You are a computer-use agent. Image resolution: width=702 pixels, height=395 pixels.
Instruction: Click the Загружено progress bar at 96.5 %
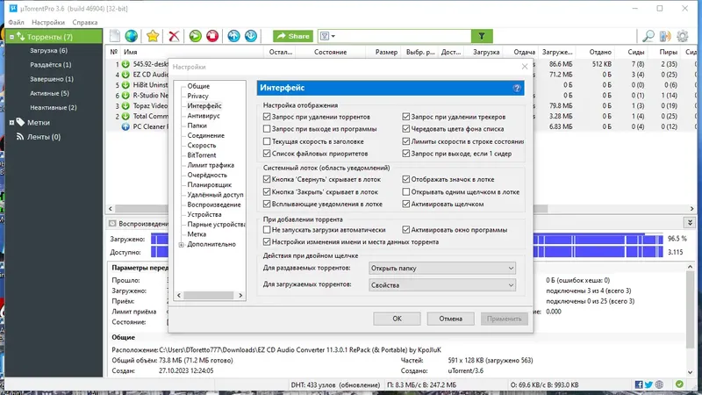pyautogui.click(x=406, y=239)
